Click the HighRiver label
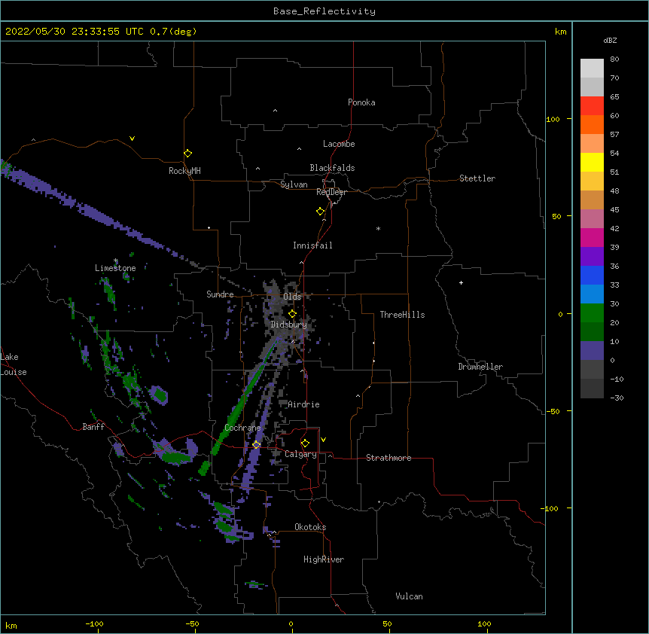The width and height of the screenshot is (649, 634). pos(324,559)
